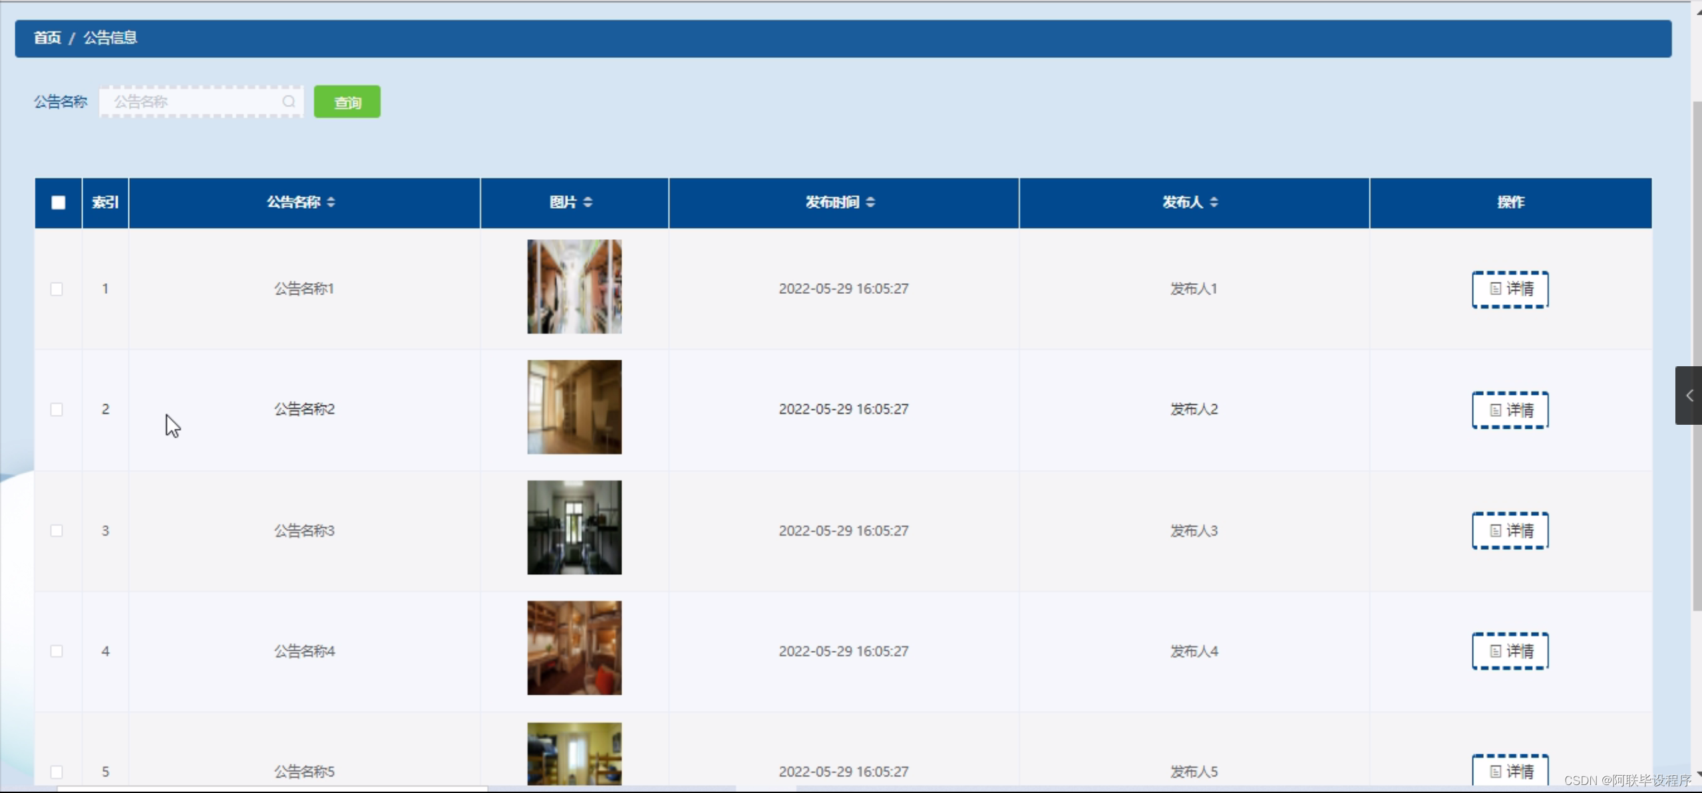Navigate to 首页 via the breadcrumb

pyautogui.click(x=47, y=38)
